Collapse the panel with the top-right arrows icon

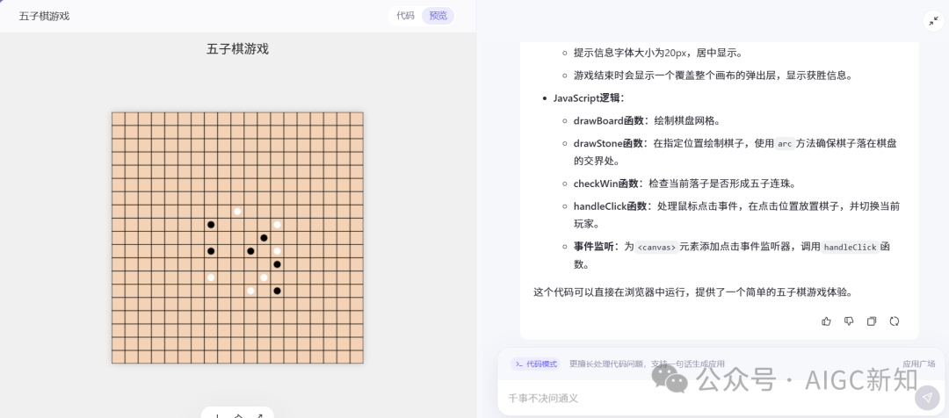click(933, 20)
